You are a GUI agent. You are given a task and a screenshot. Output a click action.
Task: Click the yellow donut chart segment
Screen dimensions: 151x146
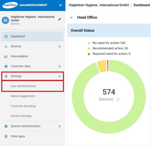[102, 66]
